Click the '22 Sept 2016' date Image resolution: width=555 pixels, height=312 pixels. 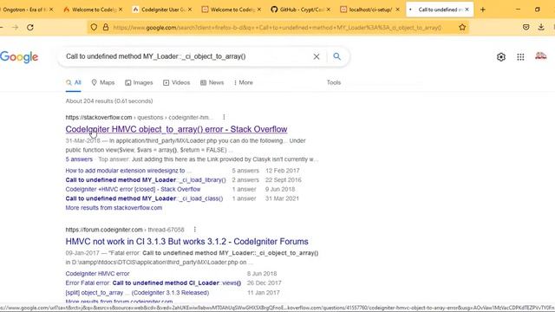pos(284,179)
